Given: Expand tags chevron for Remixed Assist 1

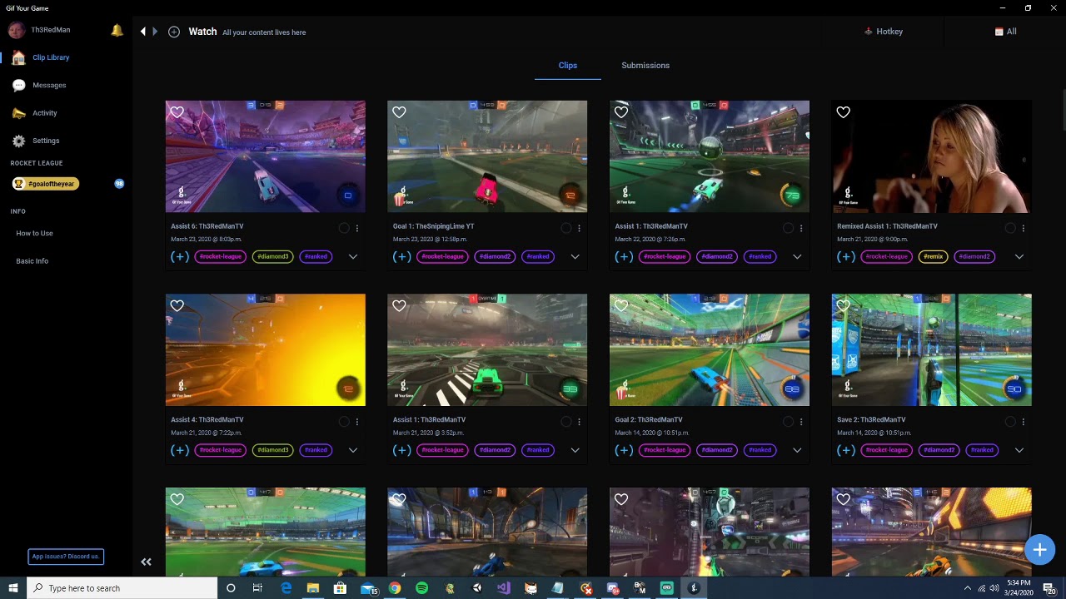Looking at the screenshot, I should [x=1019, y=257].
